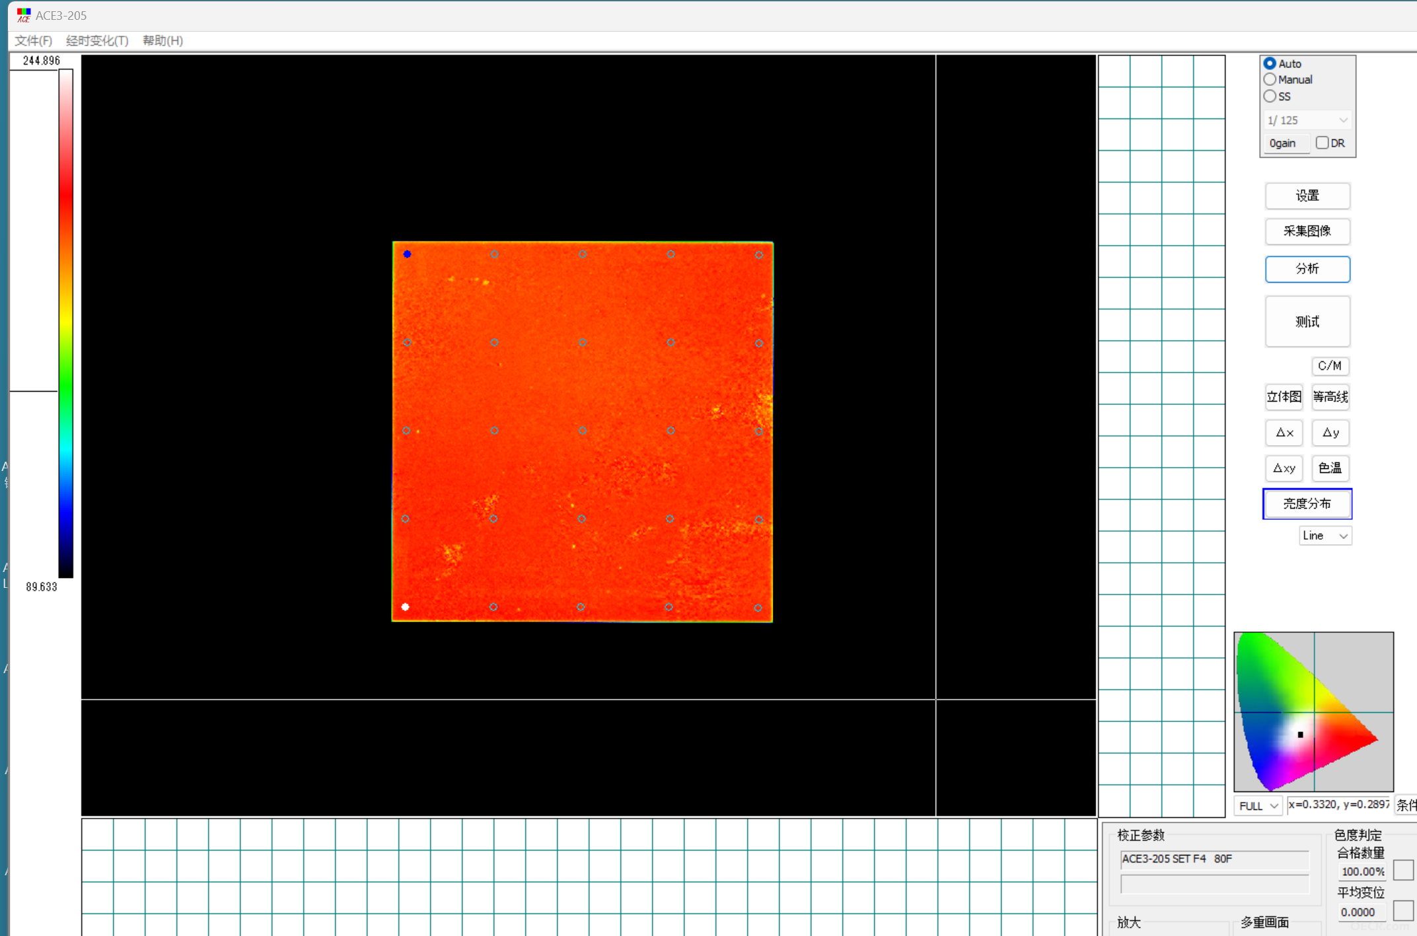Open the 帮助(H) menu
The width and height of the screenshot is (1417, 936).
[x=163, y=41]
